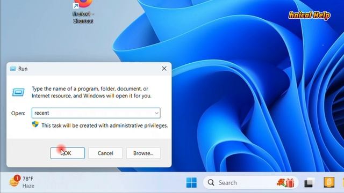Click the administrative shield icon
This screenshot has height=193, width=344.
tap(35, 124)
